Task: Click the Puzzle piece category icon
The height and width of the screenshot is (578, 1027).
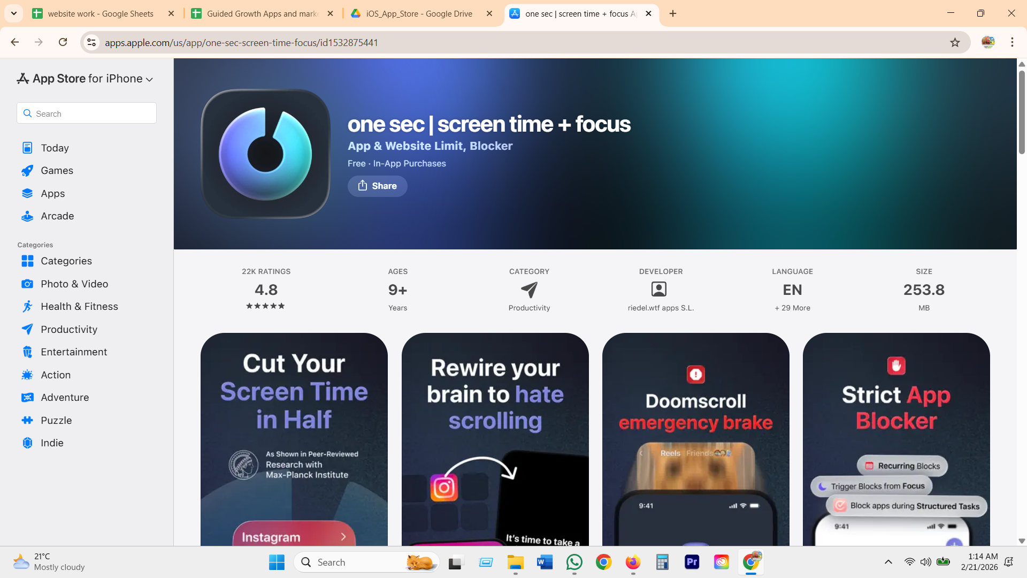Action: (x=27, y=421)
